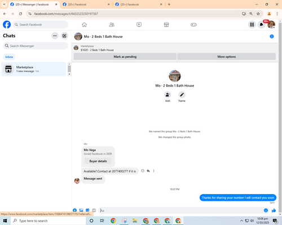The width and height of the screenshot is (282, 225).
Task: Click Add people icon under group name
Action: [168, 94]
